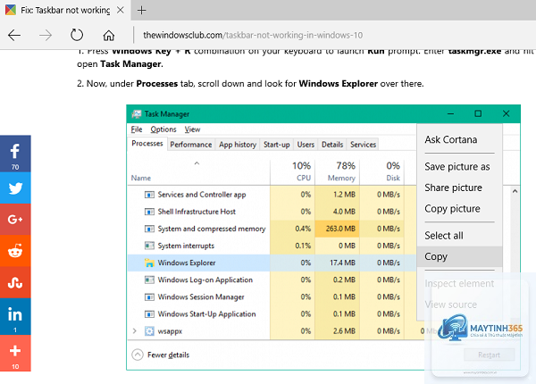Switch to the App history tab
This screenshot has height=384, width=536.
coord(238,145)
